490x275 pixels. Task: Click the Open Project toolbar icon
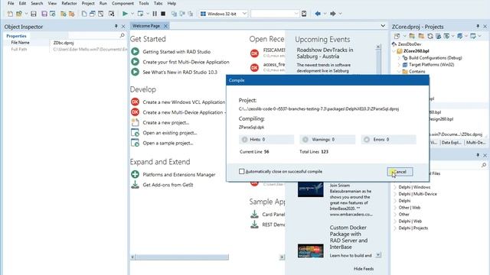click(x=53, y=14)
